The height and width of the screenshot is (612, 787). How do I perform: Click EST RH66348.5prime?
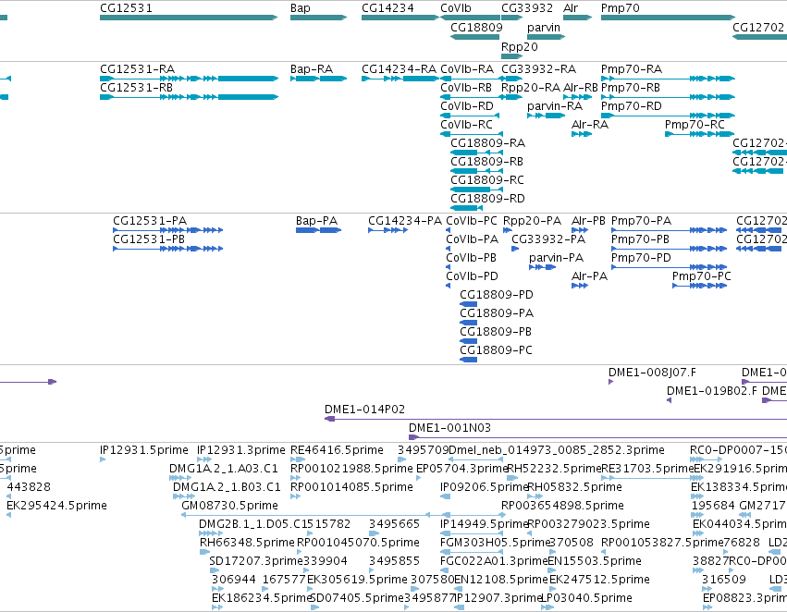[x=204, y=552]
